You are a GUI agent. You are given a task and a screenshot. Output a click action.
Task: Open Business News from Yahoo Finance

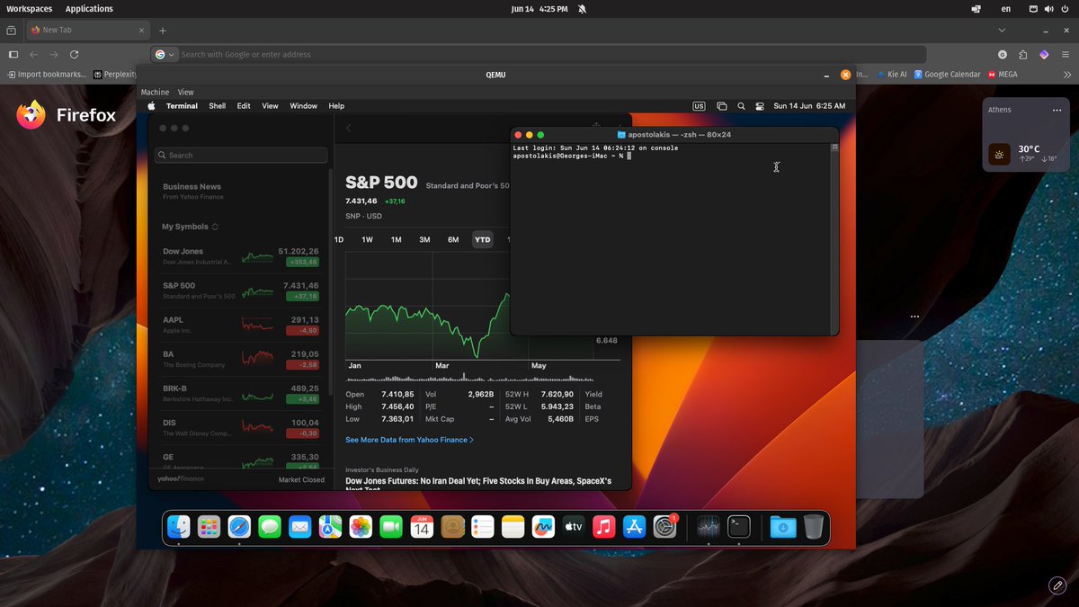coord(193,191)
